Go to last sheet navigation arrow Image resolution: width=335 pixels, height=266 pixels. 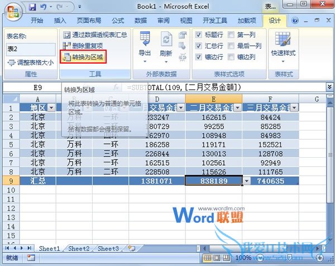(x=29, y=248)
